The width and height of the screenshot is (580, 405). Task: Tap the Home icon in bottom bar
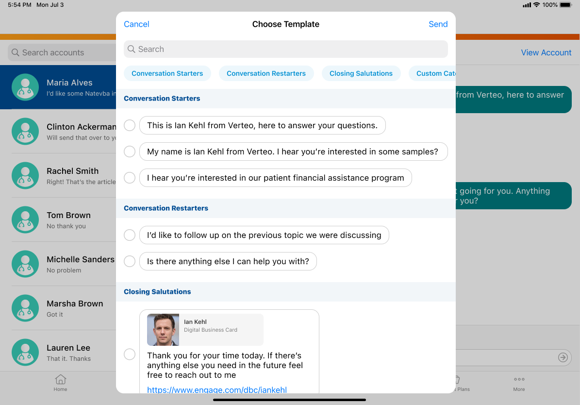[x=60, y=380]
